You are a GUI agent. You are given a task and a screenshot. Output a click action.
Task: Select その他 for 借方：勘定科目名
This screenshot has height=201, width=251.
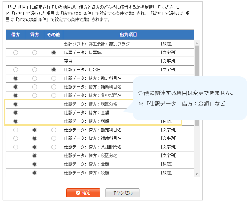click(x=54, y=78)
